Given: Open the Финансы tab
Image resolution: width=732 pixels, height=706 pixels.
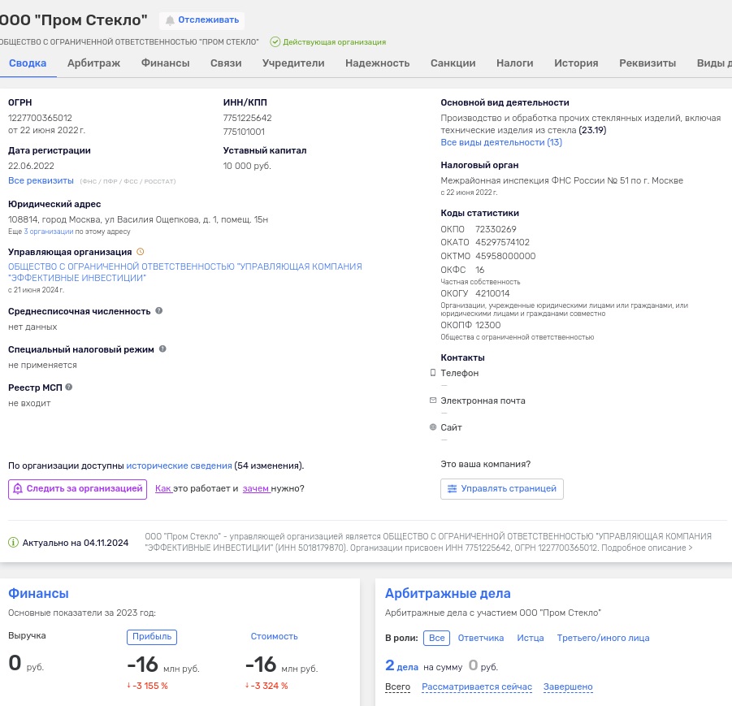Looking at the screenshot, I should pyautogui.click(x=165, y=63).
